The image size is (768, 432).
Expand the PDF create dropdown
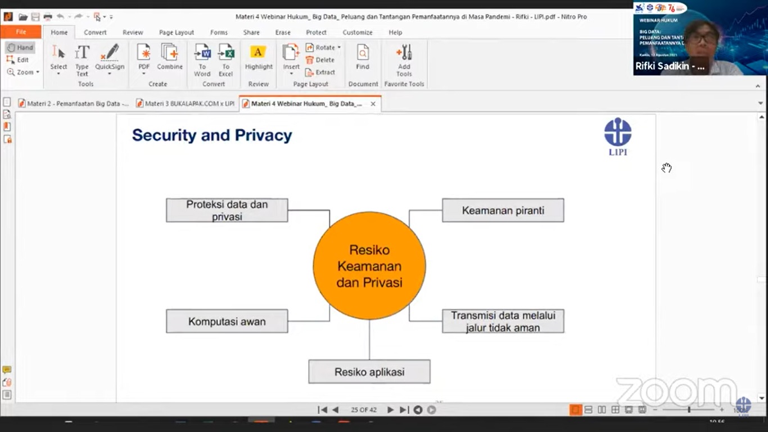(x=144, y=74)
